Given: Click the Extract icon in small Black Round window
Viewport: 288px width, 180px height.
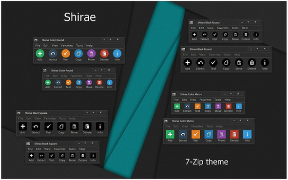Looking at the screenshot, I should [205, 35].
